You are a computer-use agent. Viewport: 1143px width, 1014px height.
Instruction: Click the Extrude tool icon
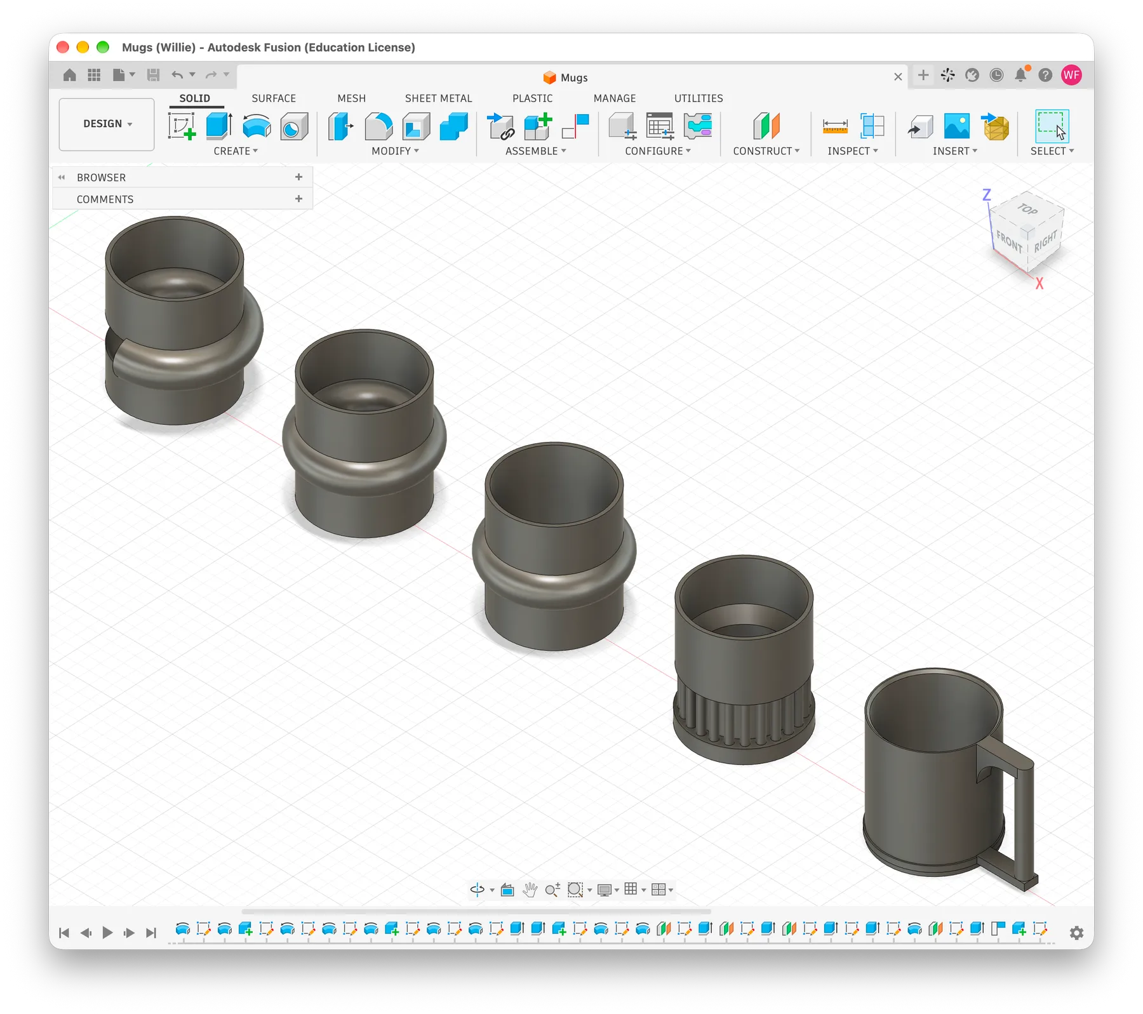(219, 126)
